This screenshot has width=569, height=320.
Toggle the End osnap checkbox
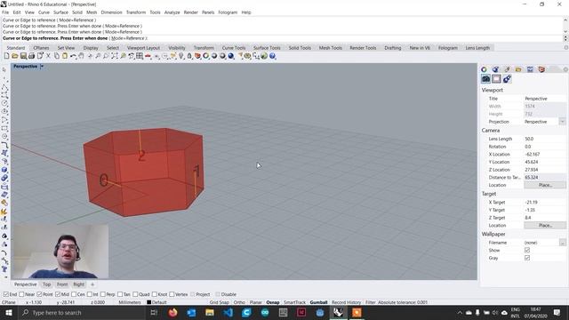(x=6, y=294)
